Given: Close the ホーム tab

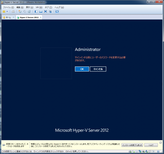Looking at the screenshot, I should (14, 17).
